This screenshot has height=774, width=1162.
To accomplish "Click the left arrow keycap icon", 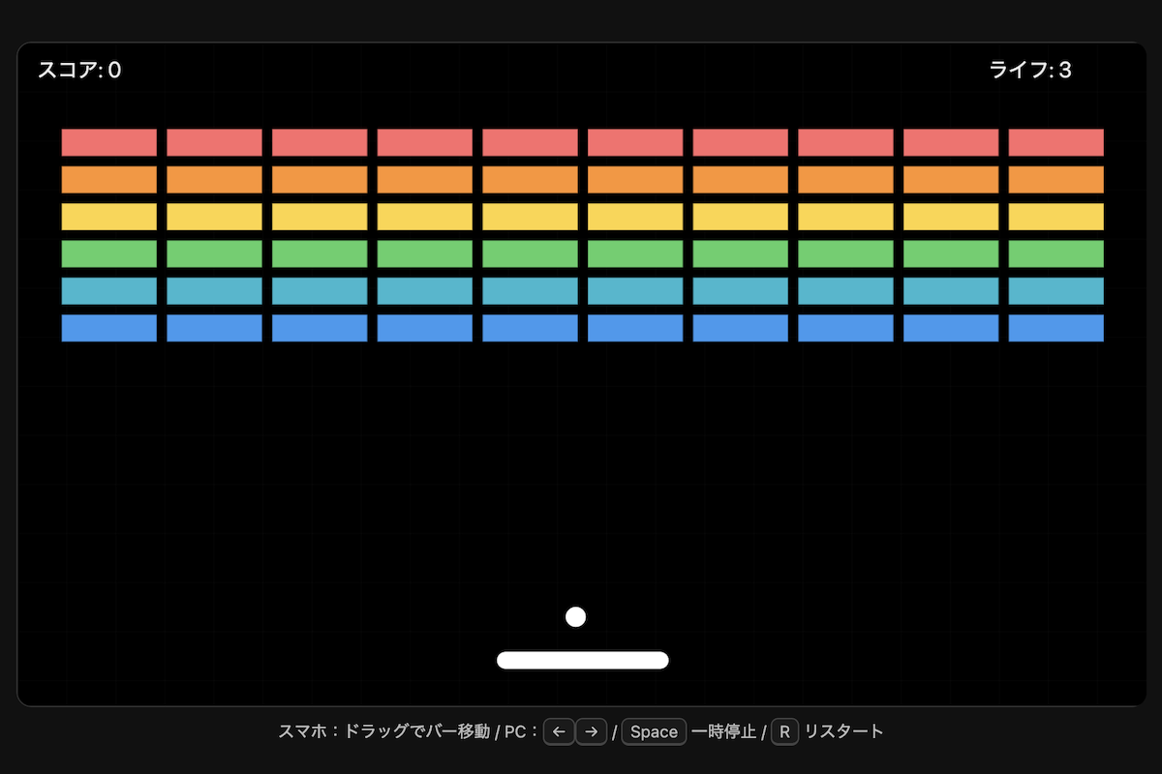I will click(x=559, y=731).
